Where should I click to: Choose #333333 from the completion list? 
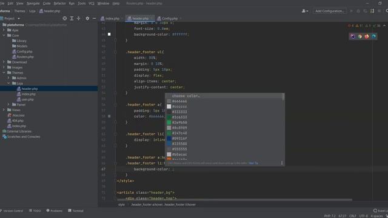tap(225, 111)
